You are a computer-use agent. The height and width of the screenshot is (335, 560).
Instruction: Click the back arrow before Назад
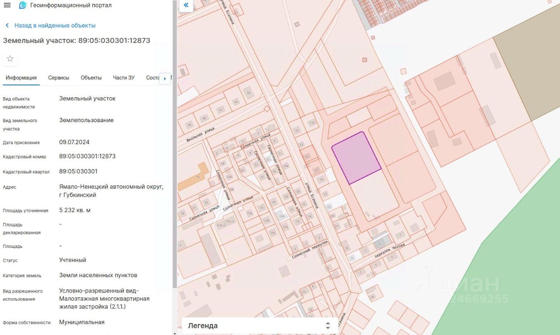(x=7, y=25)
